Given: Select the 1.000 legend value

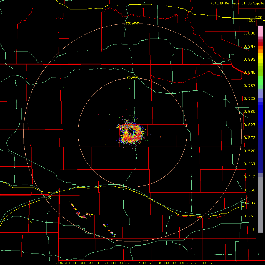Looking at the screenshot, I should pyautogui.click(x=249, y=33).
